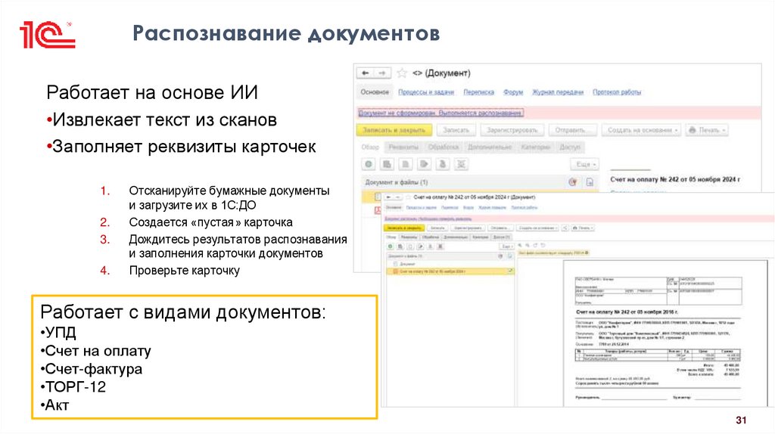Click zoom out magnifier above invoice preview
The image size is (775, 434).
(528, 245)
